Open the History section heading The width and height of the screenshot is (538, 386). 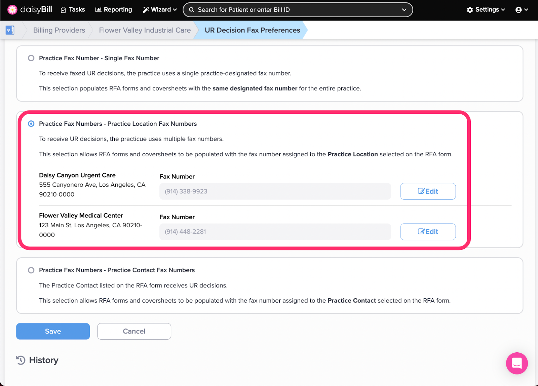(44, 360)
